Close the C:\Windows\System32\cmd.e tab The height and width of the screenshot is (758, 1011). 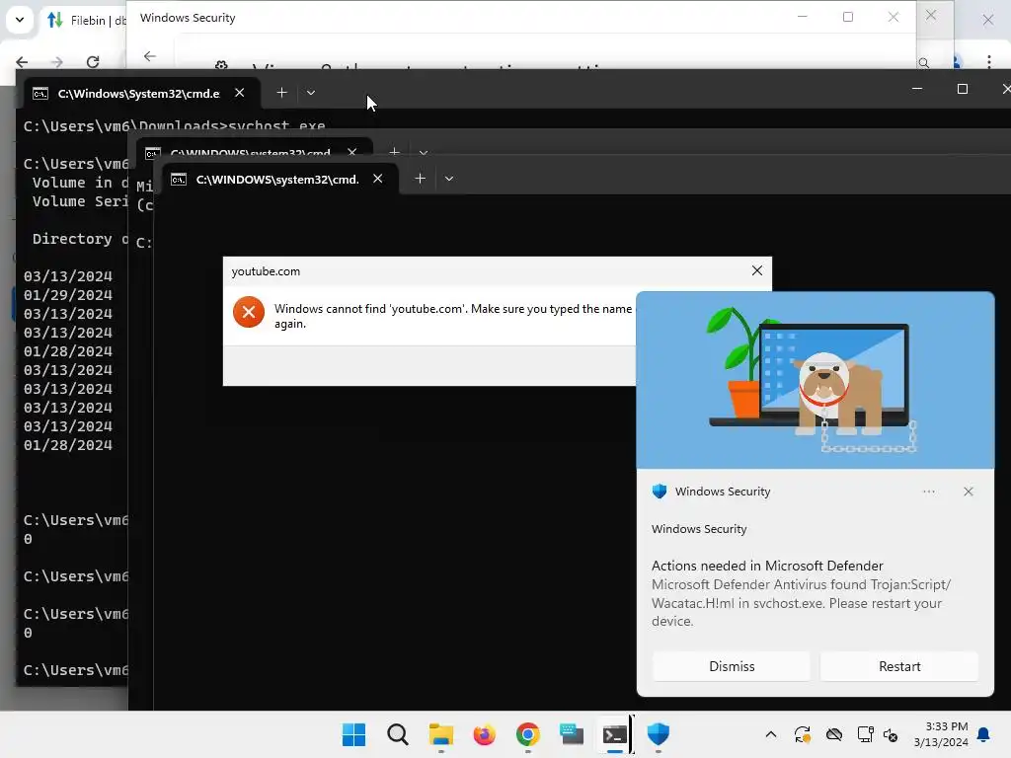point(239,93)
